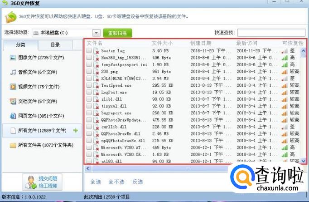
Task: Select the zlib1.dll checkbox
Action: pyautogui.click(x=89, y=99)
